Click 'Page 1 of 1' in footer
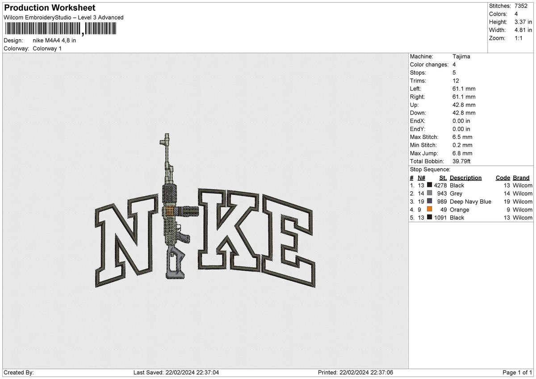The image size is (536, 379). (517, 372)
